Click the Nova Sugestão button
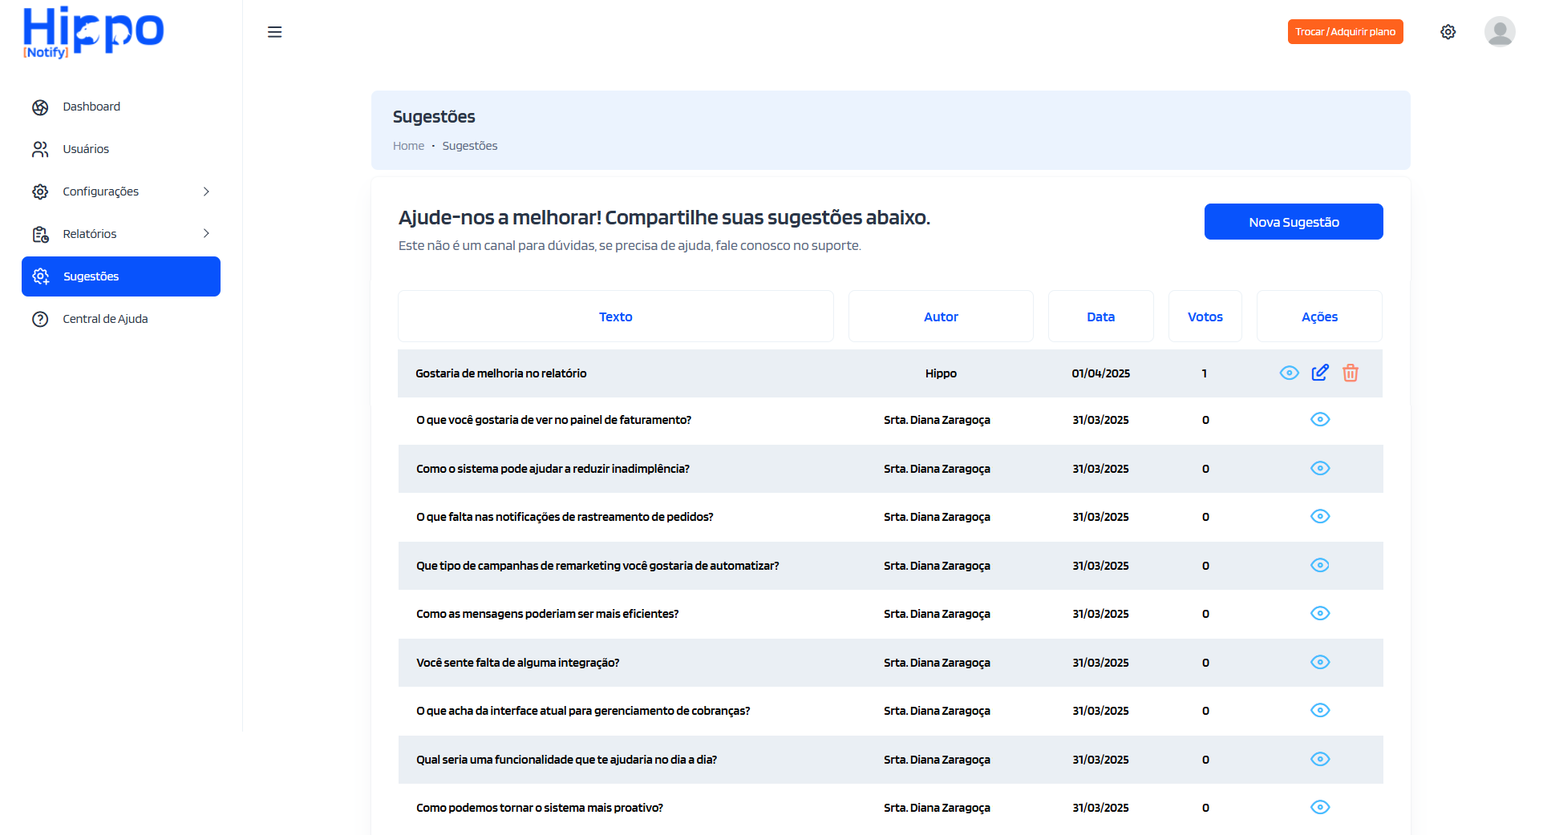 (x=1293, y=222)
